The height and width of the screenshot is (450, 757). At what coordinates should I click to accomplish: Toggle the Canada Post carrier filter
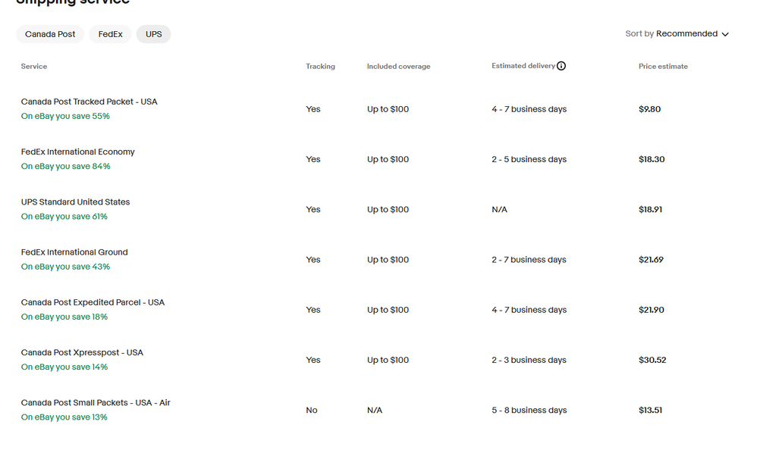(x=50, y=34)
